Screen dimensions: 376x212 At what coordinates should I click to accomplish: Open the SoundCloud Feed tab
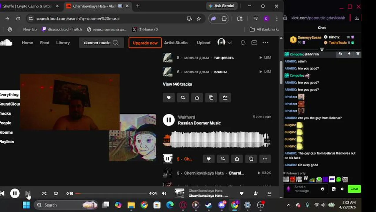pyautogui.click(x=45, y=43)
